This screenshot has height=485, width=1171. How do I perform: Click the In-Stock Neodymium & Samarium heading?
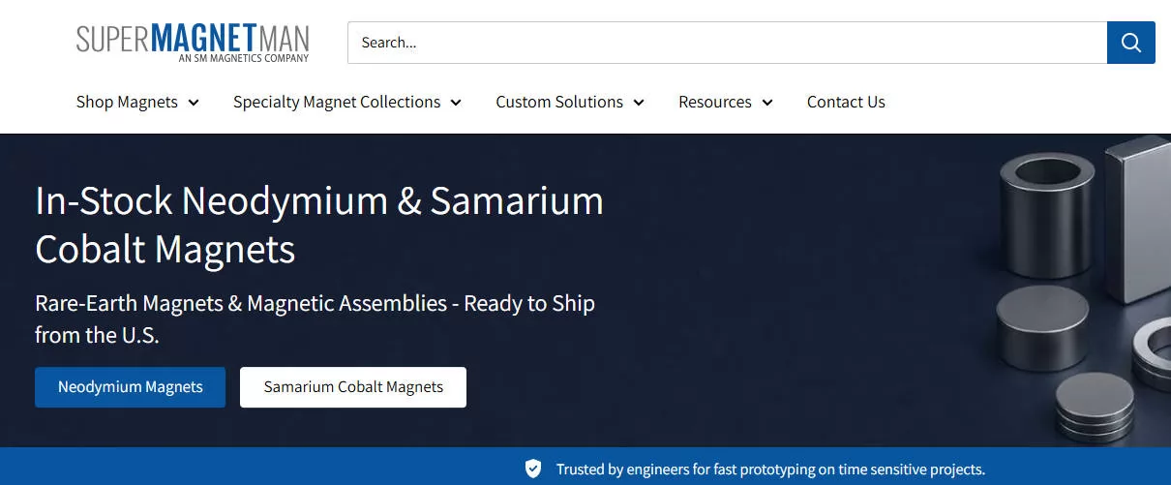319,225
